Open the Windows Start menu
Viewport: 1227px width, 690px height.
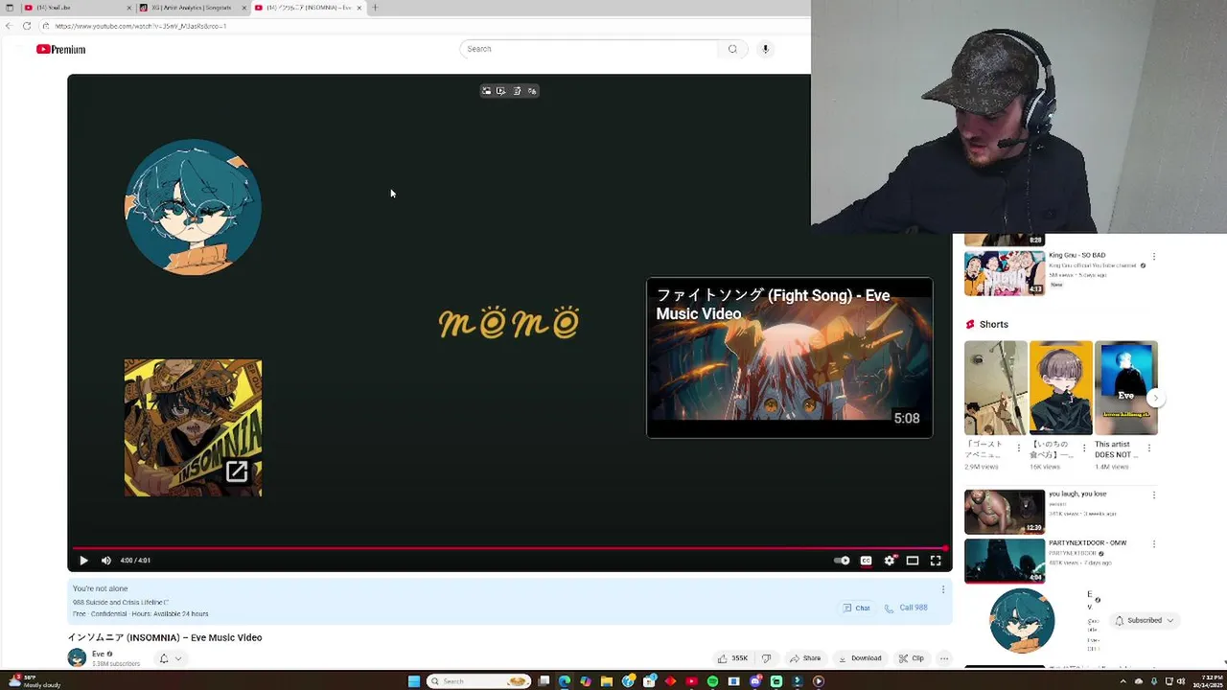[x=414, y=681]
